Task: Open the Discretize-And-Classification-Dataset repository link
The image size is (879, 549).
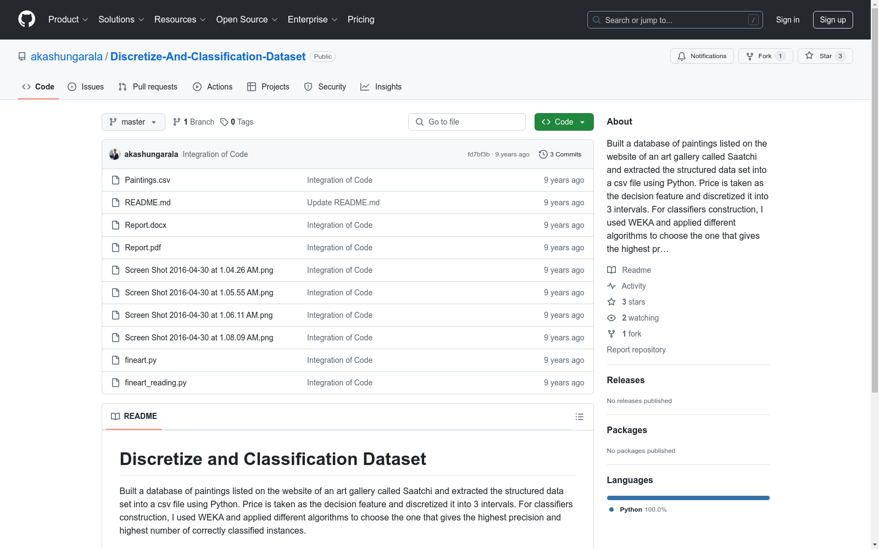Action: coord(208,57)
